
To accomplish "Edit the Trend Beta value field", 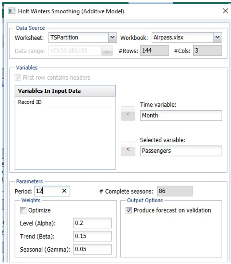I will [x=93, y=235].
